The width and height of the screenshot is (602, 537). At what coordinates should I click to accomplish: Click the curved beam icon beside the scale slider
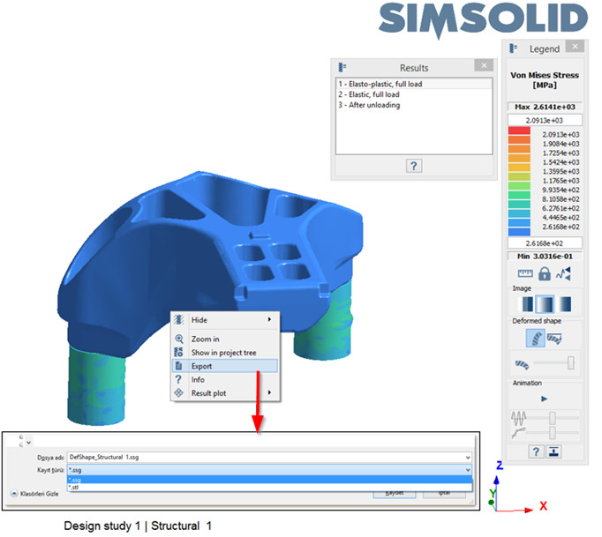click(x=523, y=364)
